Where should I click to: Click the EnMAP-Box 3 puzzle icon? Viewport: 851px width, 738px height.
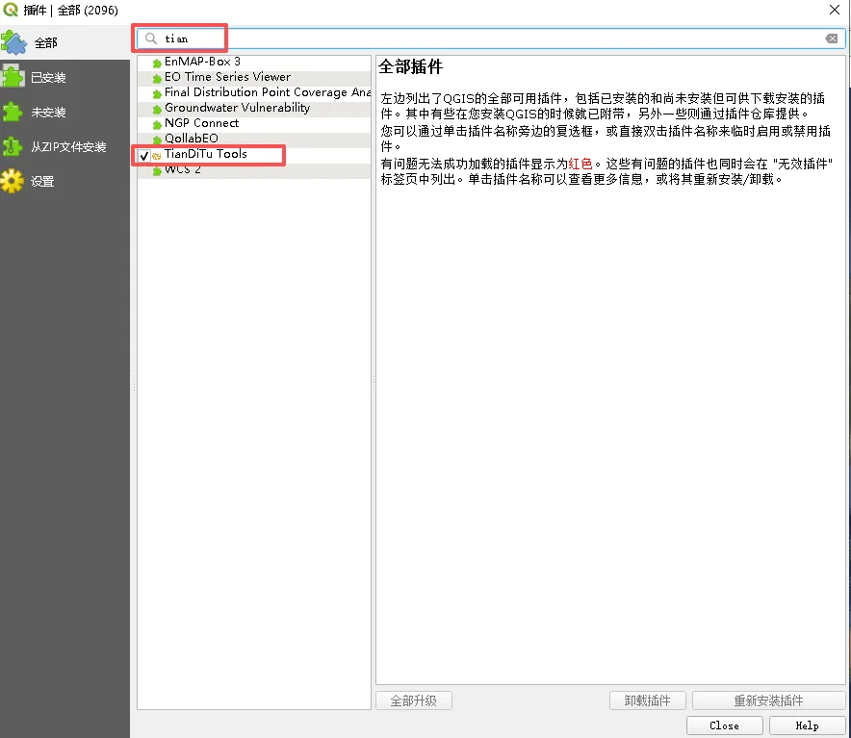coord(157,63)
